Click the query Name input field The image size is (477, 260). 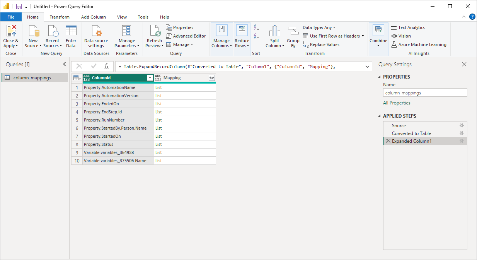click(x=425, y=92)
